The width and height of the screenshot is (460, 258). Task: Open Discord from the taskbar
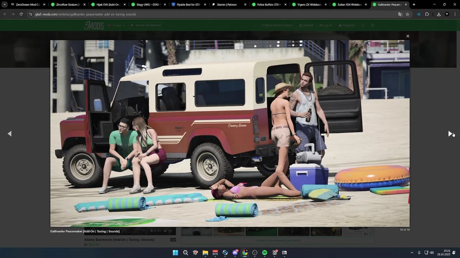pyautogui.click(x=235, y=253)
